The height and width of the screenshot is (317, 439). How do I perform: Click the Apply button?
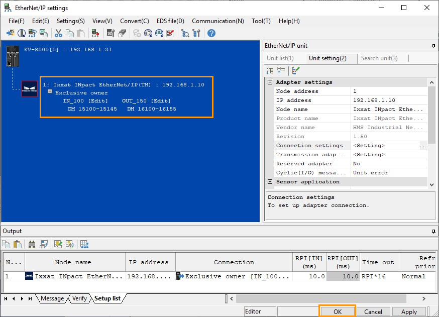click(409, 311)
